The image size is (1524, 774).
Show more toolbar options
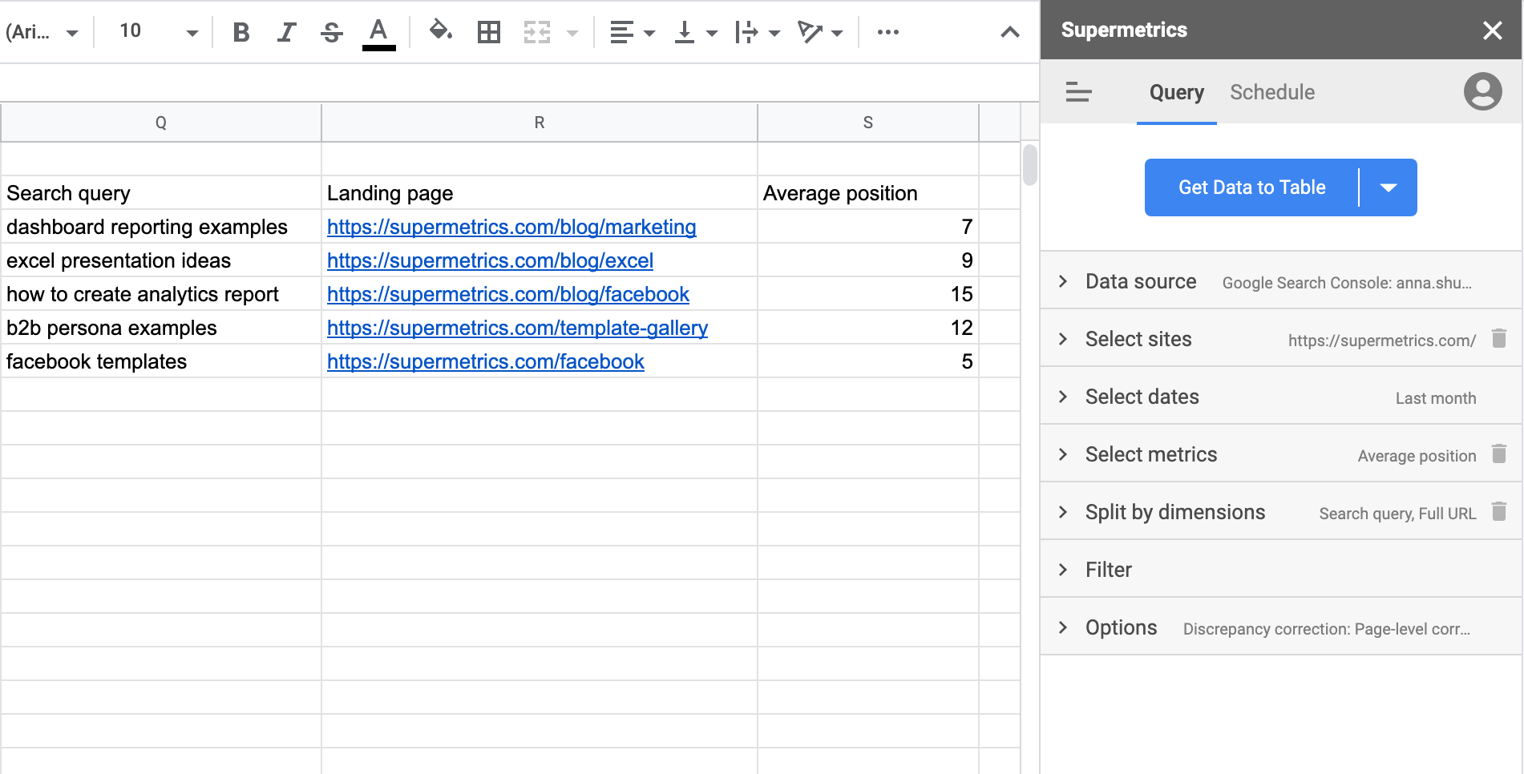coord(887,32)
